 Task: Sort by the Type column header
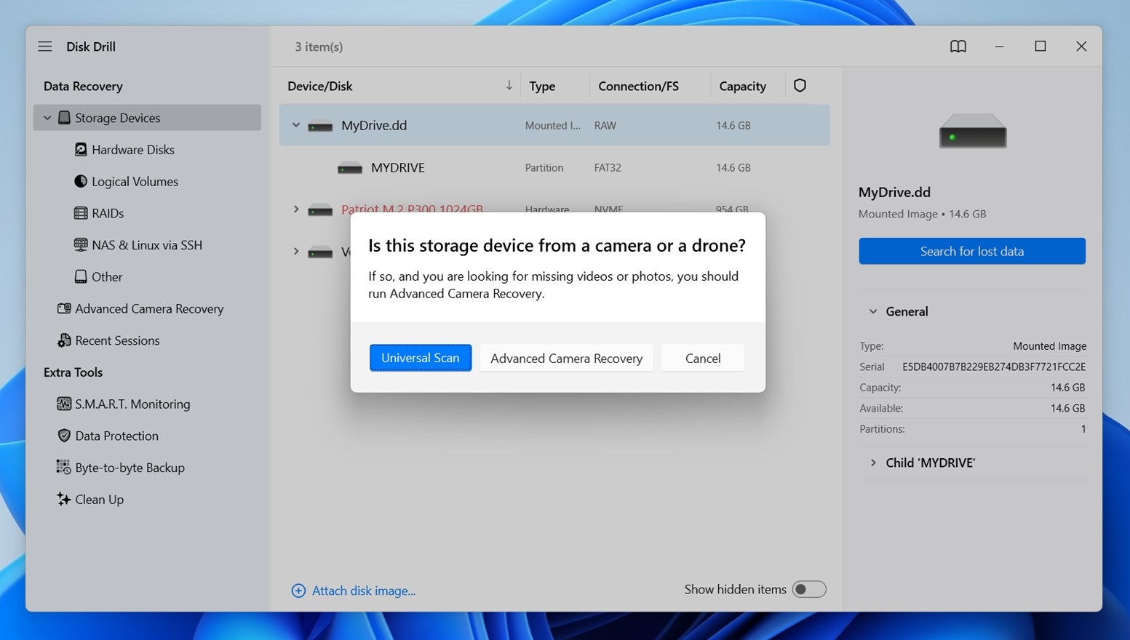click(x=542, y=86)
